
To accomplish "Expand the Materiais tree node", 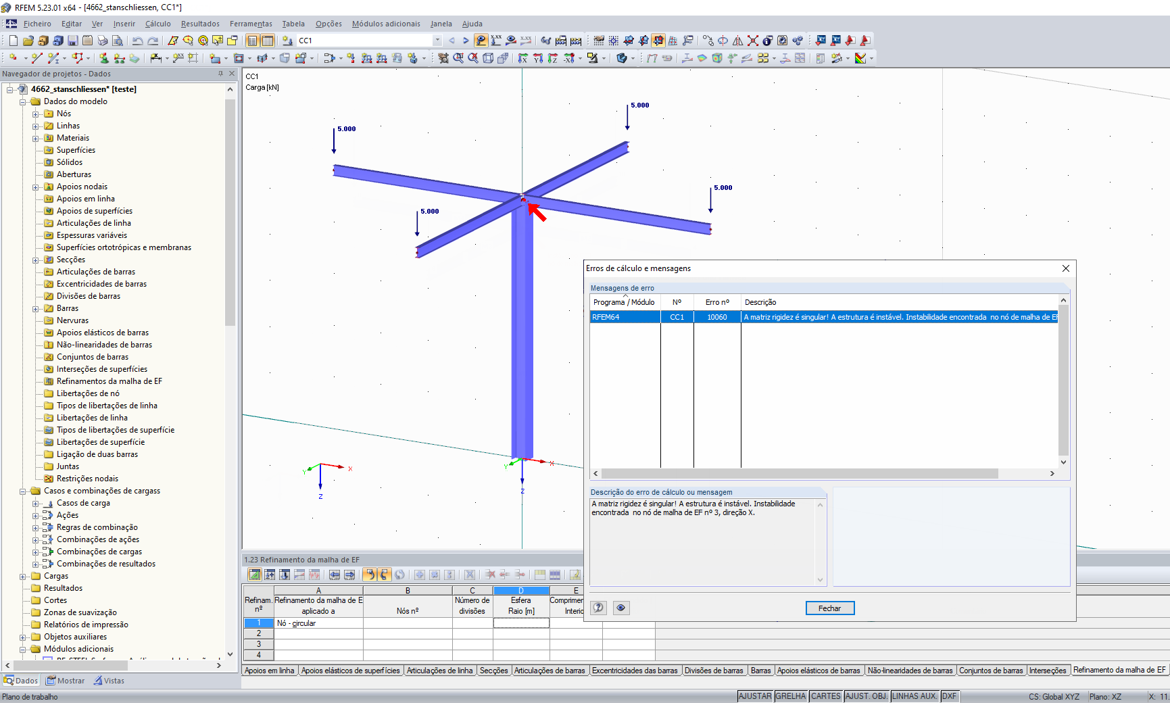I will pyautogui.click(x=36, y=138).
